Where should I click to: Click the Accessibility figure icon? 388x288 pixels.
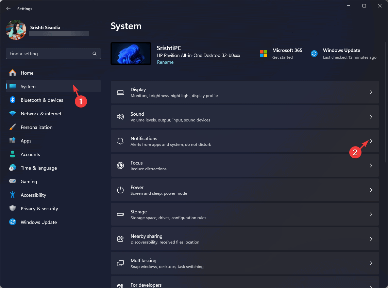13,195
